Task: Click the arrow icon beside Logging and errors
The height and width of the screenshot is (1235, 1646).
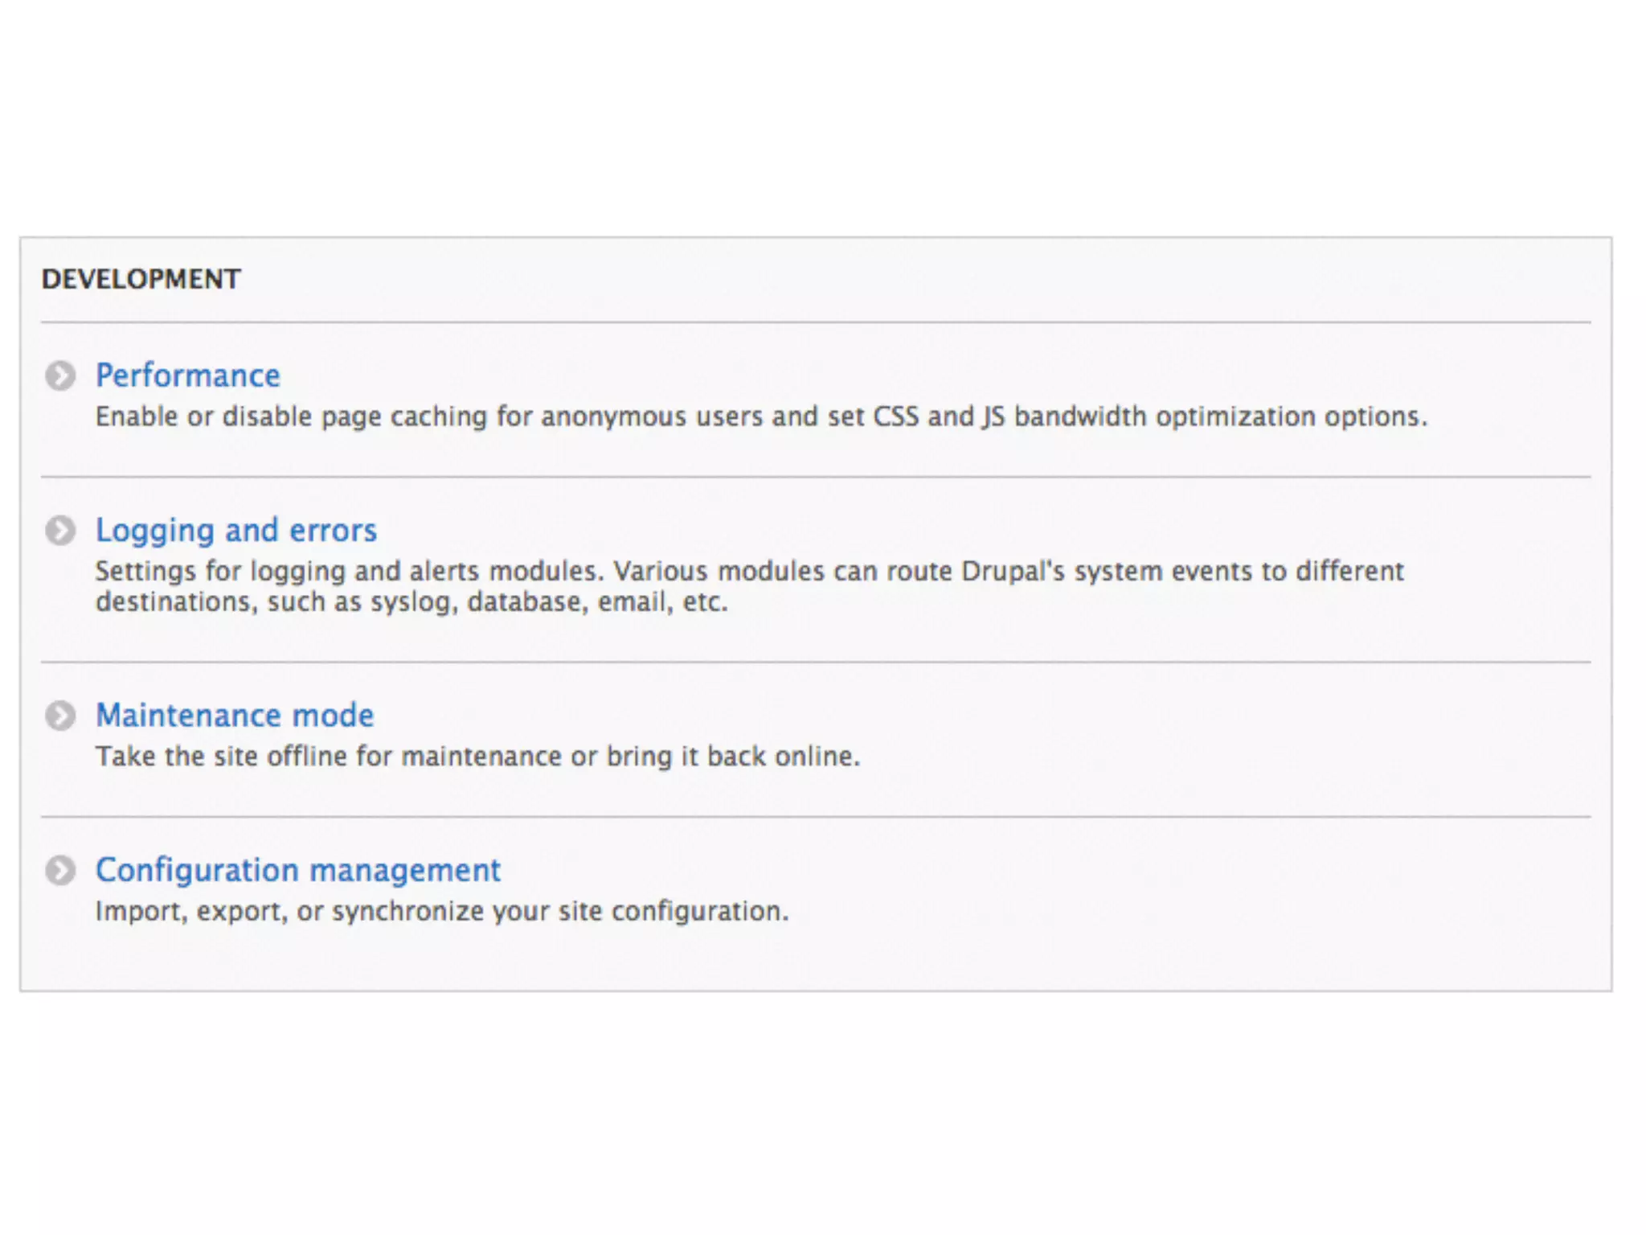Action: pos(60,531)
